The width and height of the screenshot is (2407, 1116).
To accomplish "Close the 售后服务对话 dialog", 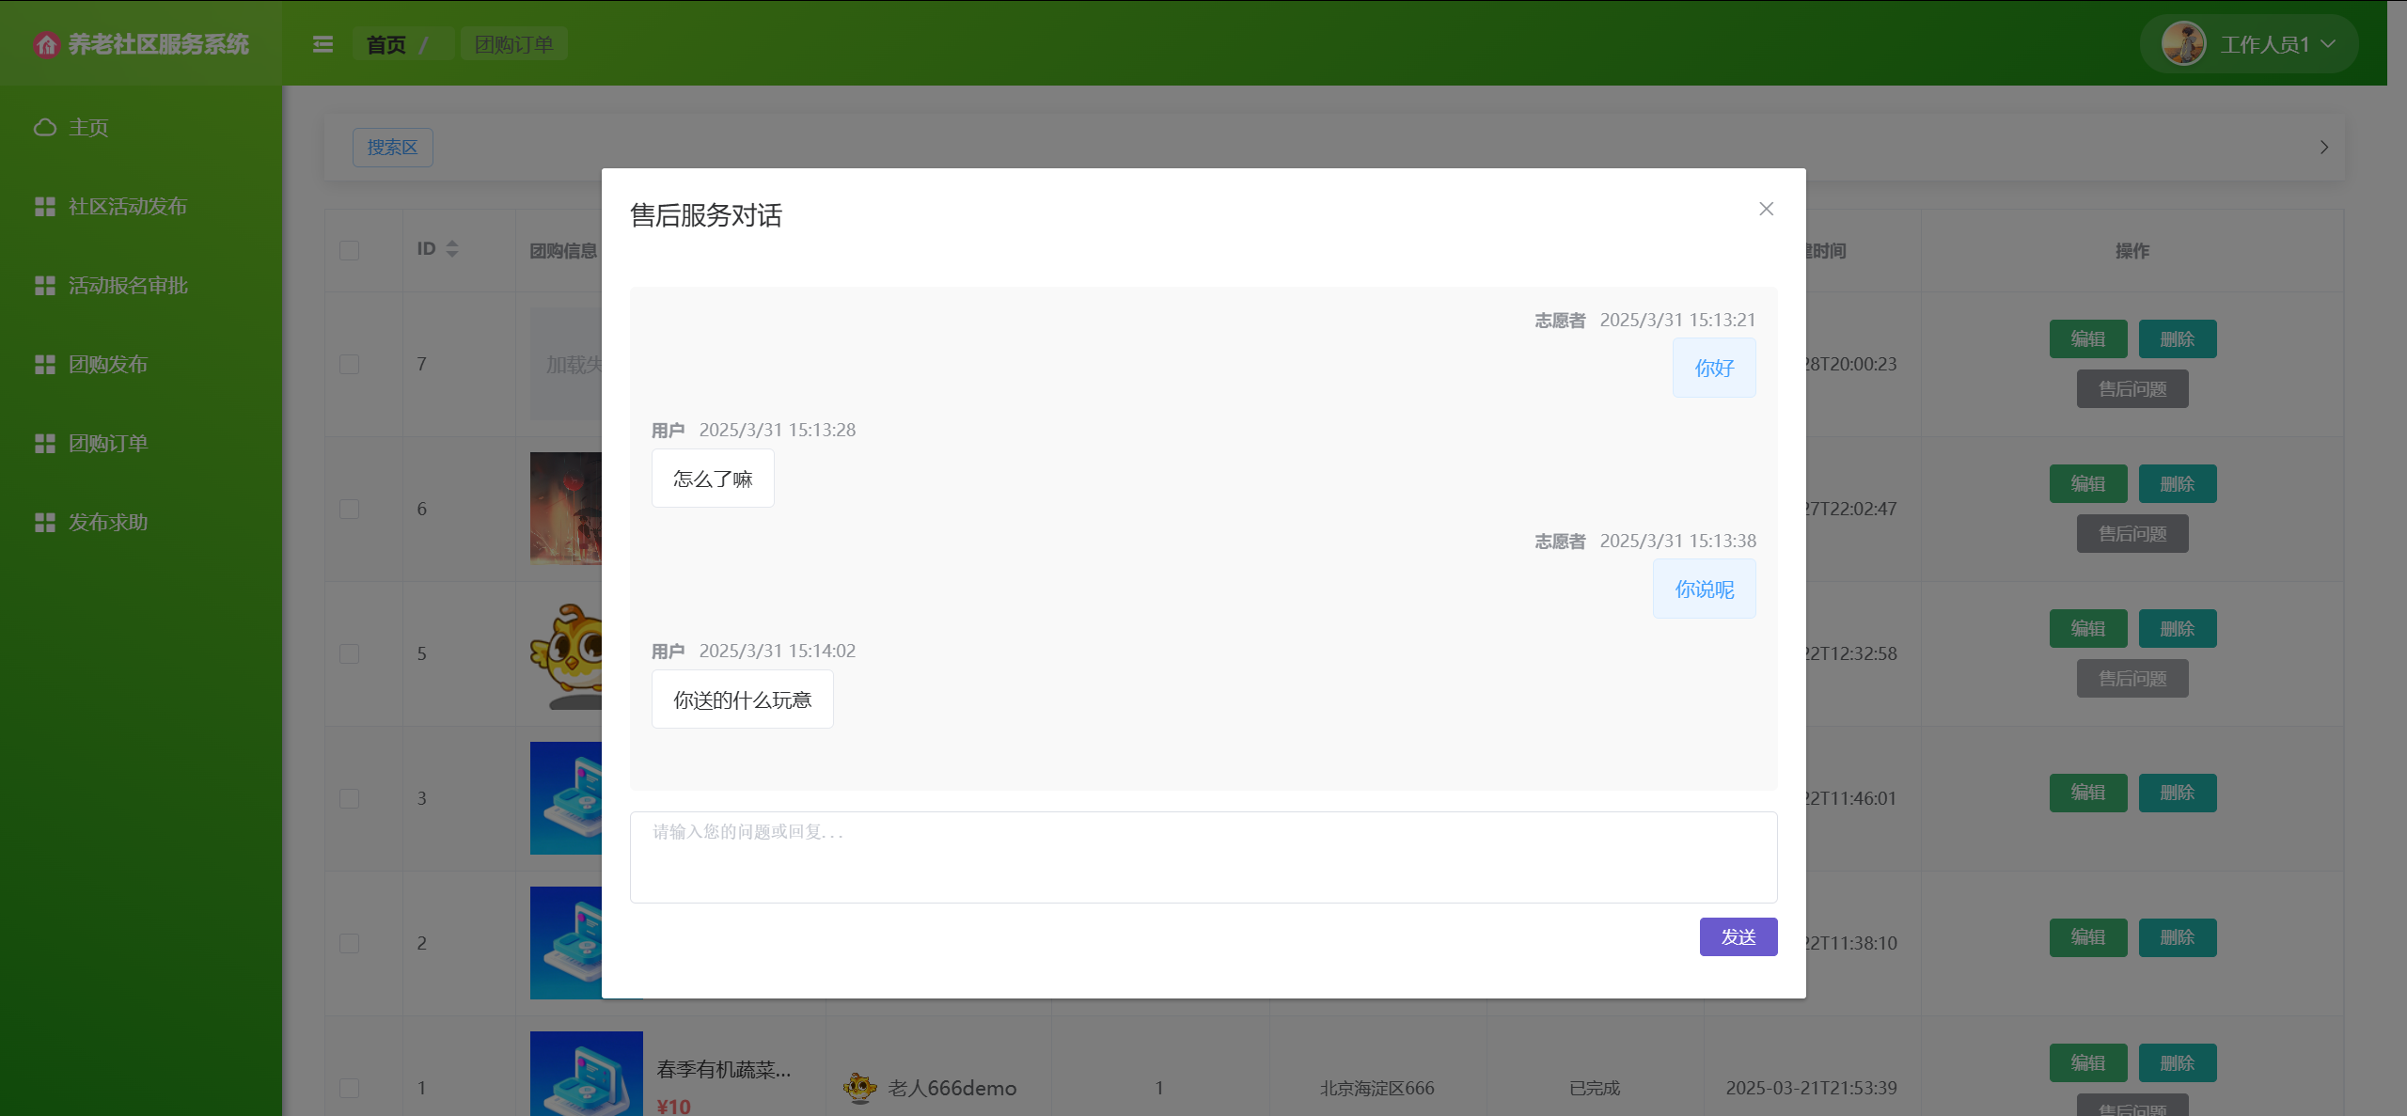I will coord(1766,209).
